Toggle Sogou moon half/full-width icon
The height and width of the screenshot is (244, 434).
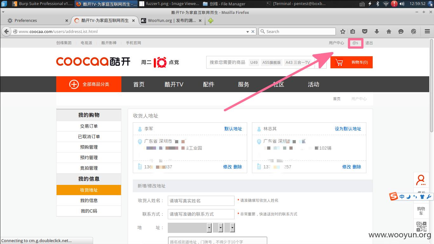[x=408, y=197]
